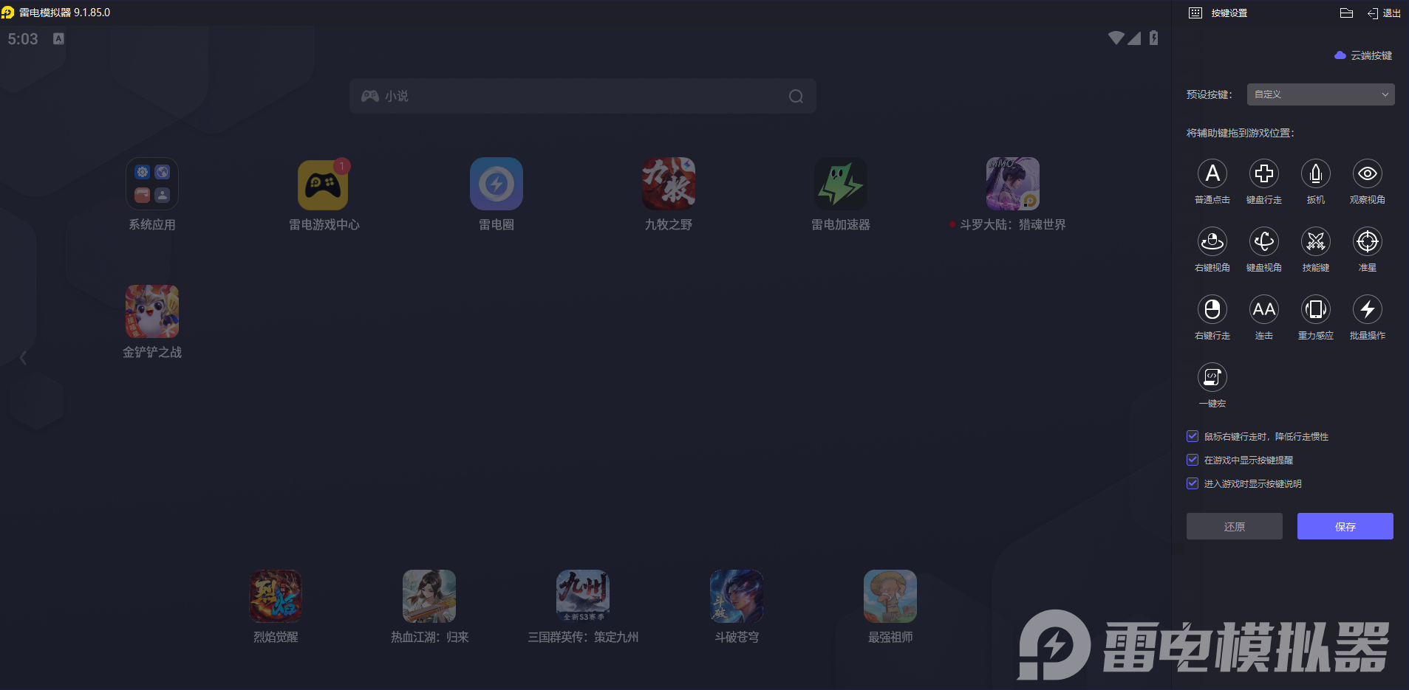
Task: Click the 还原 restore button
Action: pos(1234,526)
